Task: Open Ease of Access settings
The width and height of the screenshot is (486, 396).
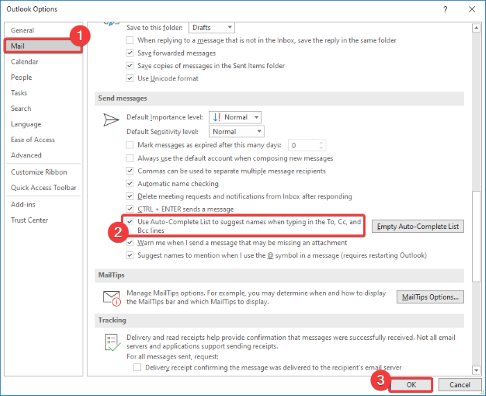Action: click(43, 139)
